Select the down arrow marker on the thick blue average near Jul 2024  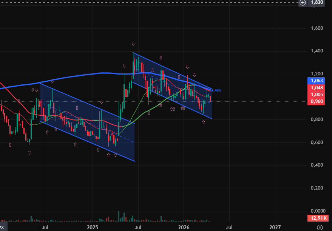click(53, 80)
